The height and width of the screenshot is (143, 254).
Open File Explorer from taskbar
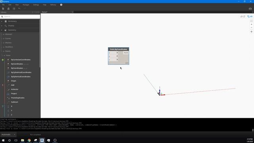[x=23, y=140]
